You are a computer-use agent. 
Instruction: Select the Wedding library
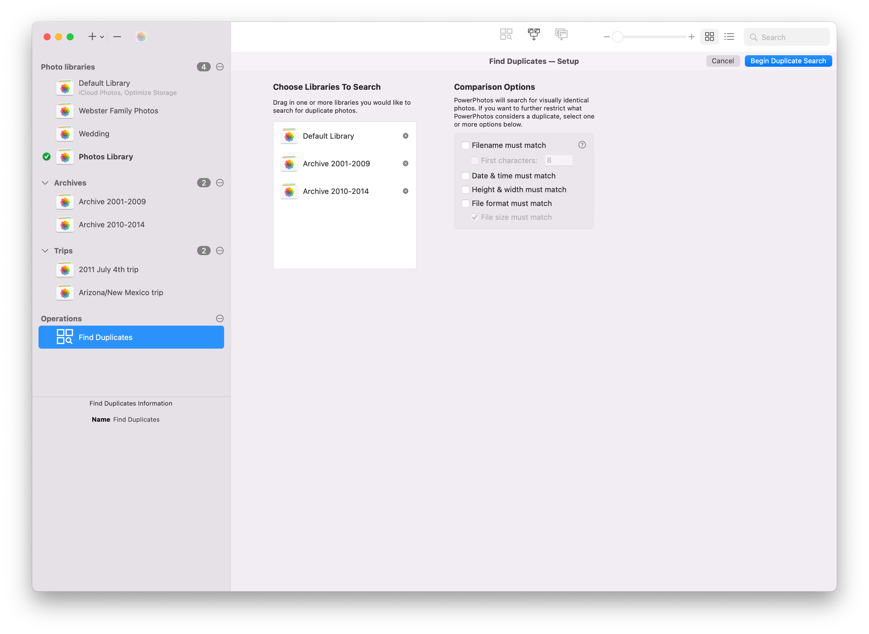pyautogui.click(x=132, y=134)
